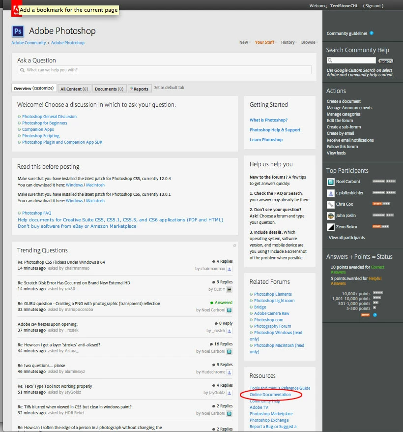403x432 pixels.
Task: Click JayGoldz's avatar icon in Type Tool row
Action: (x=230, y=393)
